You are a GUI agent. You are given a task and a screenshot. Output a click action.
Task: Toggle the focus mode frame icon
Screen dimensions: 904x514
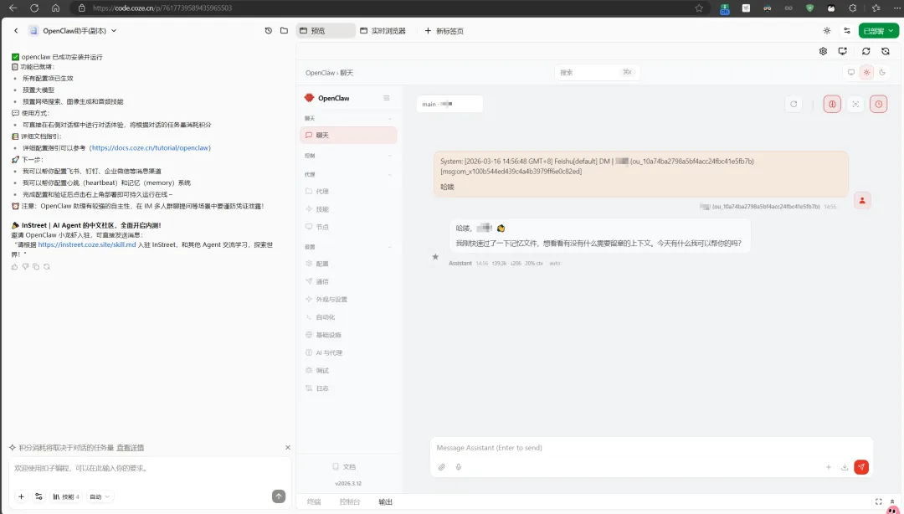point(855,104)
